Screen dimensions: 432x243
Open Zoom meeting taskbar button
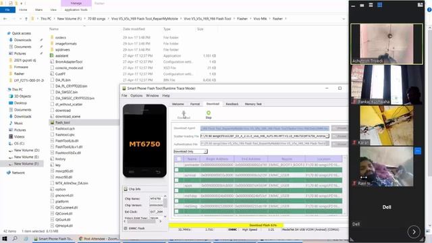[x=99, y=238]
